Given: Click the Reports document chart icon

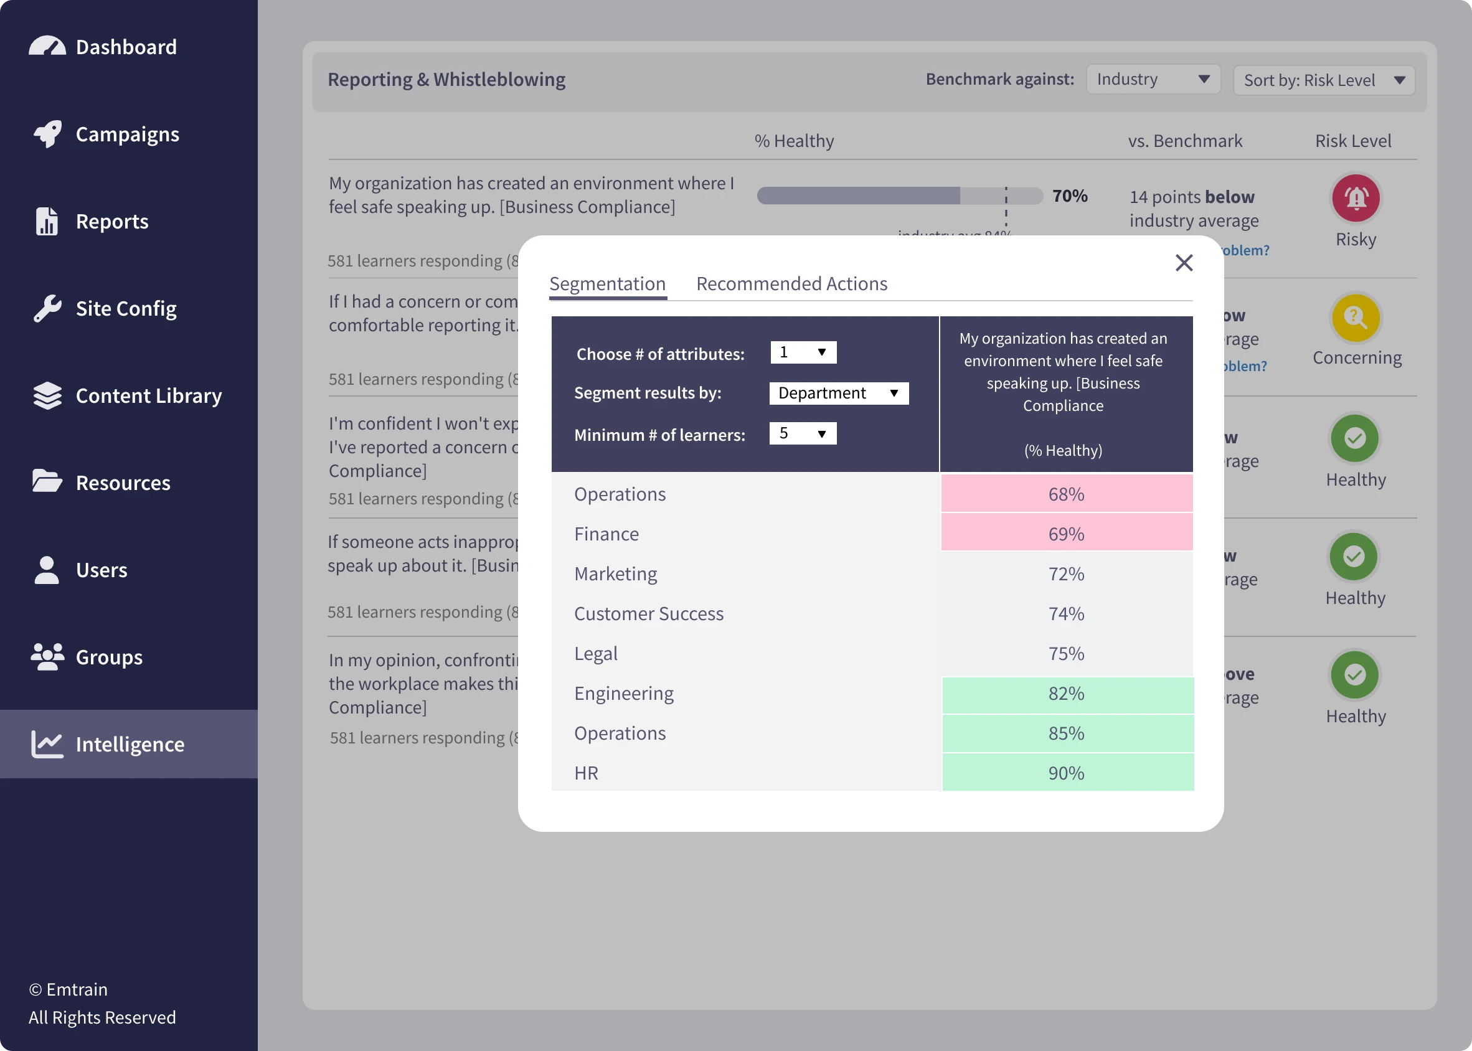Looking at the screenshot, I should click(47, 221).
